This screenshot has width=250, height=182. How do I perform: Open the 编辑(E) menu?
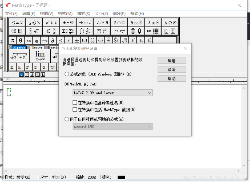pyautogui.click(x=29, y=14)
